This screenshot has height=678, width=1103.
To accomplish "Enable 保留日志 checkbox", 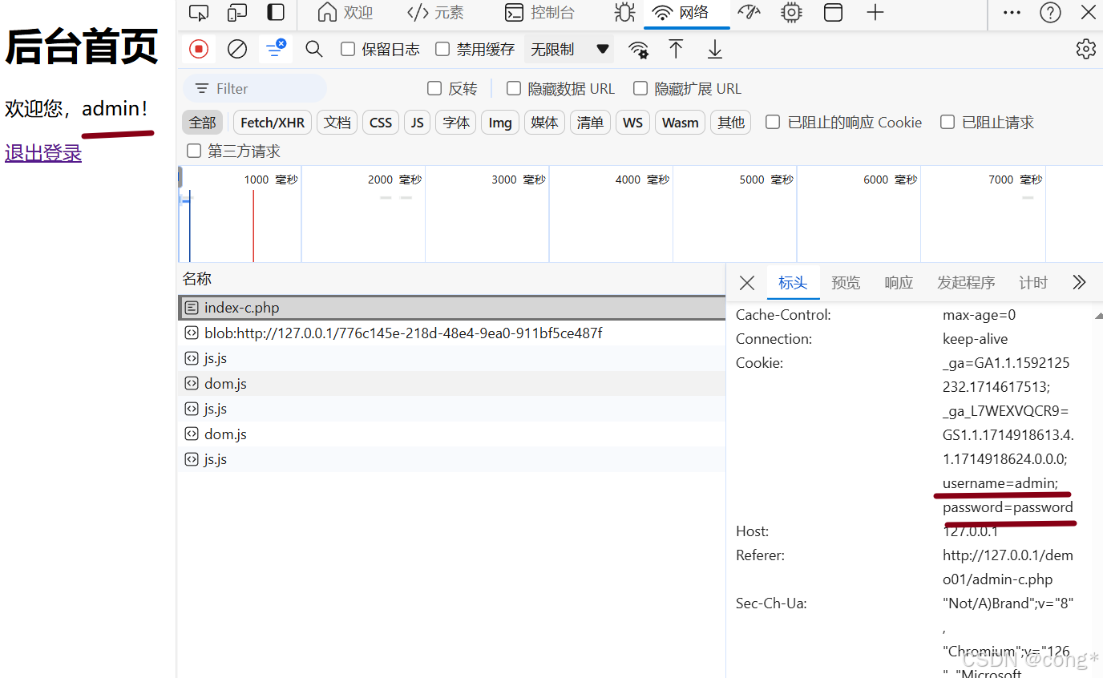I will tap(348, 49).
